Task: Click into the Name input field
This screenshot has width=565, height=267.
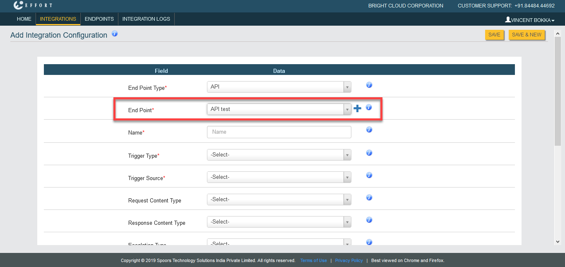Action: (x=279, y=132)
